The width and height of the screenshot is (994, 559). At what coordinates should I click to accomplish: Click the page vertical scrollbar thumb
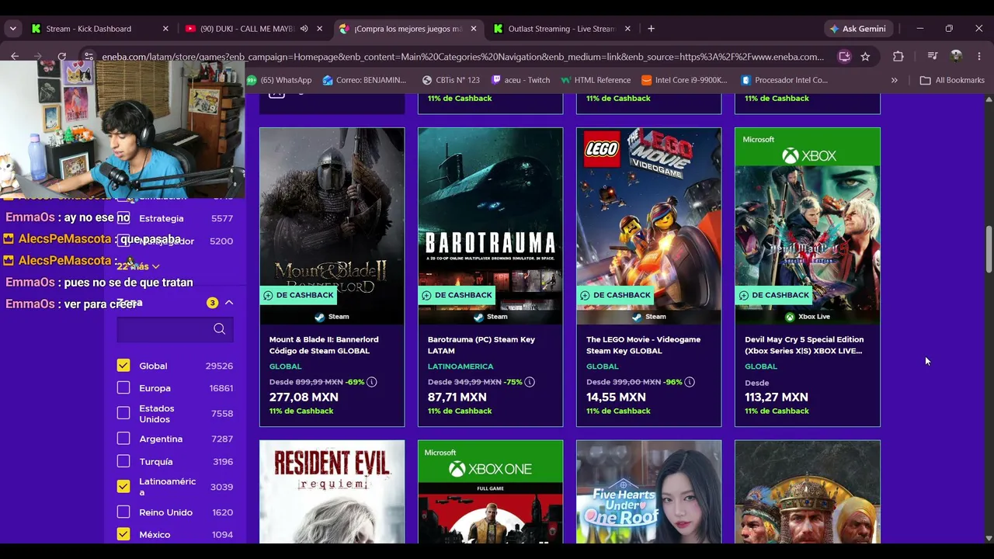tap(989, 248)
